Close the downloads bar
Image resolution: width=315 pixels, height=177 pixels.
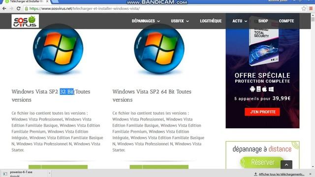[x=311, y=174]
